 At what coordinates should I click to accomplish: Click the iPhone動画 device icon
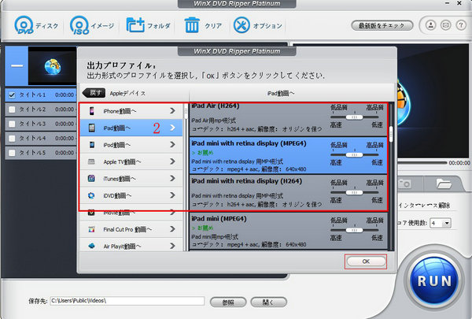tap(91, 111)
